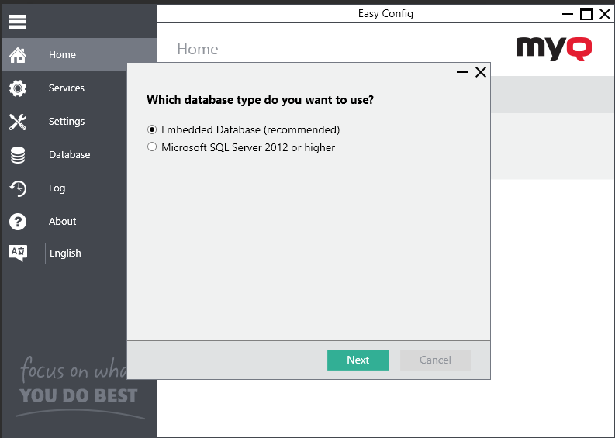The height and width of the screenshot is (438, 615).
Task: Open Services in the sidebar
Action: 67,88
